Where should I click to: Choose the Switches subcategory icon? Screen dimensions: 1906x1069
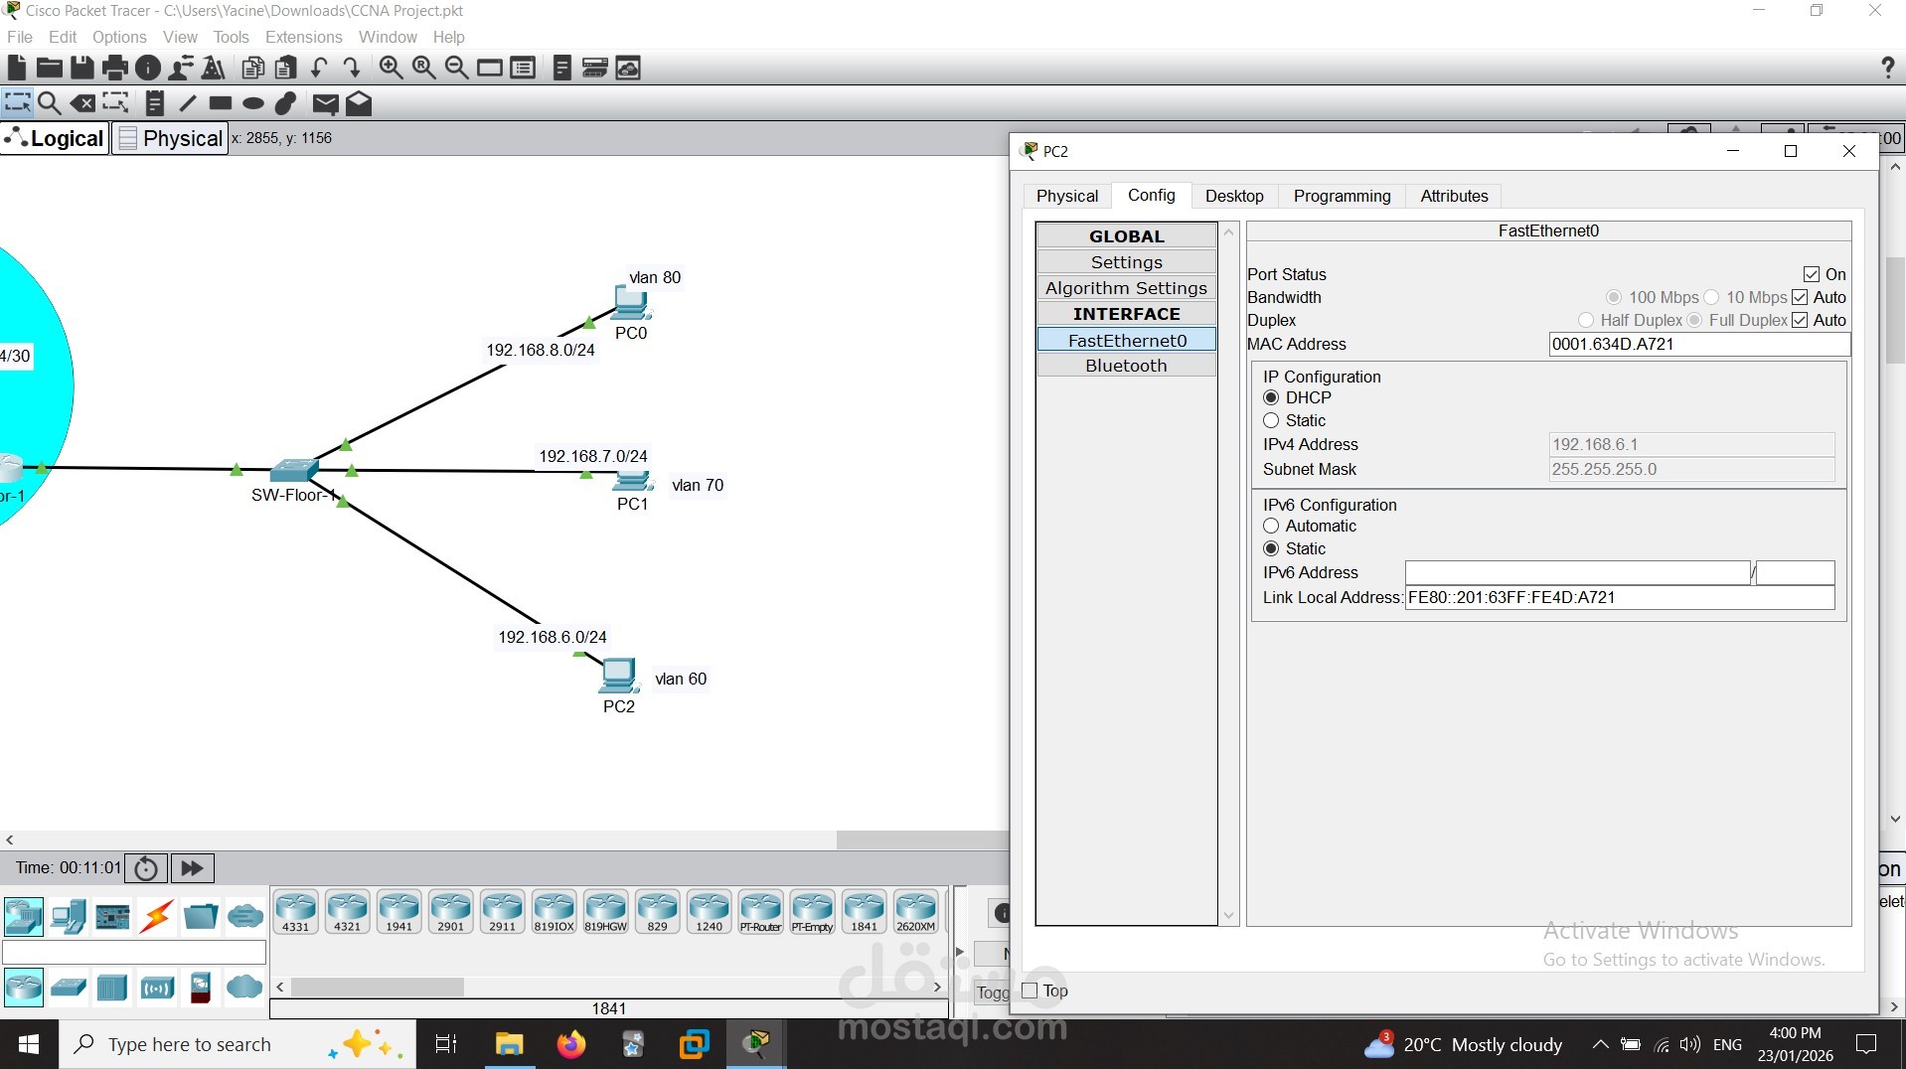[69, 988]
